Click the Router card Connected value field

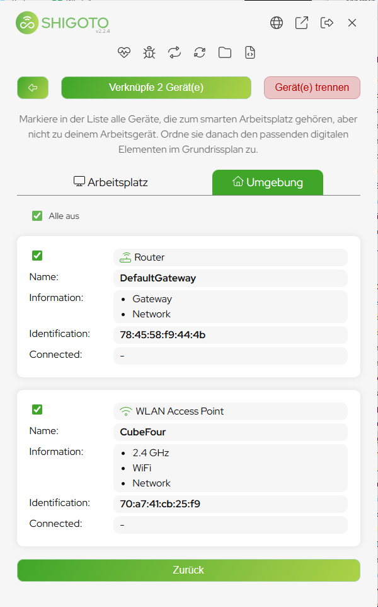(231, 356)
